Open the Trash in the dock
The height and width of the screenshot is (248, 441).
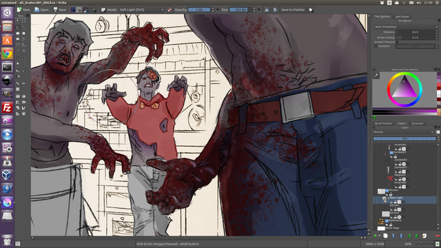click(7, 240)
